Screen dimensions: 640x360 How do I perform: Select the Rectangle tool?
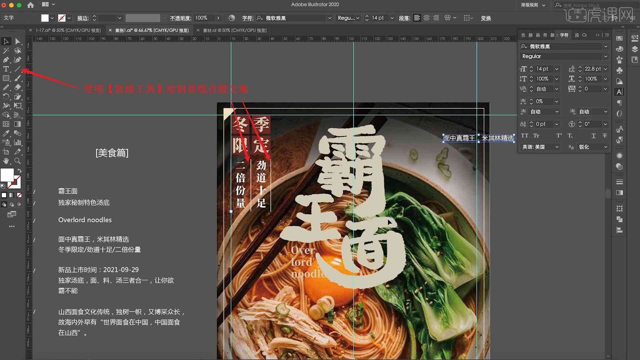click(6, 78)
